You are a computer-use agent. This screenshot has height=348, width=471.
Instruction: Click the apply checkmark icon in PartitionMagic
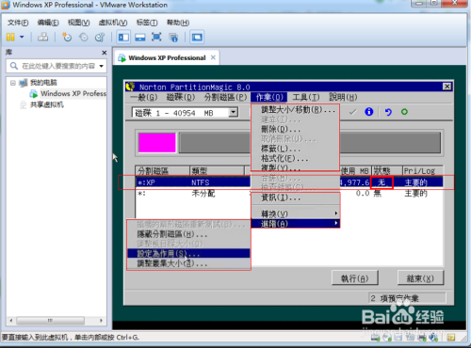point(352,112)
